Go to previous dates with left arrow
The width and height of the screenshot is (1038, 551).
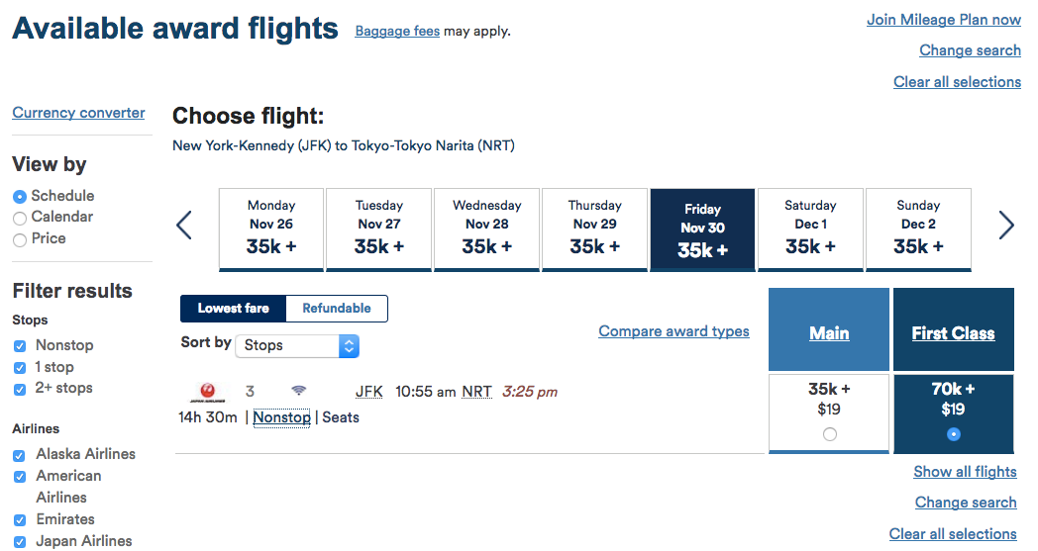184,226
